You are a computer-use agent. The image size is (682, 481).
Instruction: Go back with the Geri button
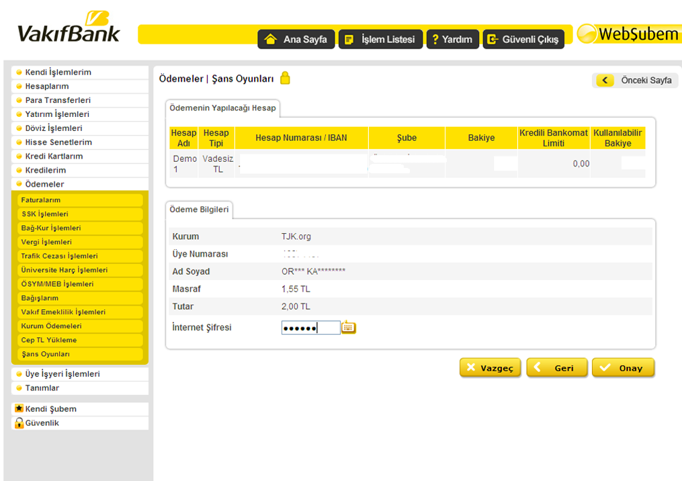[x=557, y=368]
